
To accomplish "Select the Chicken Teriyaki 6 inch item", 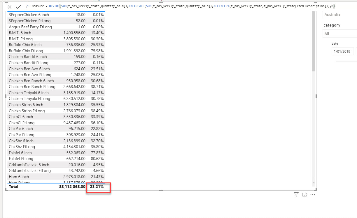I will [x=29, y=93].
